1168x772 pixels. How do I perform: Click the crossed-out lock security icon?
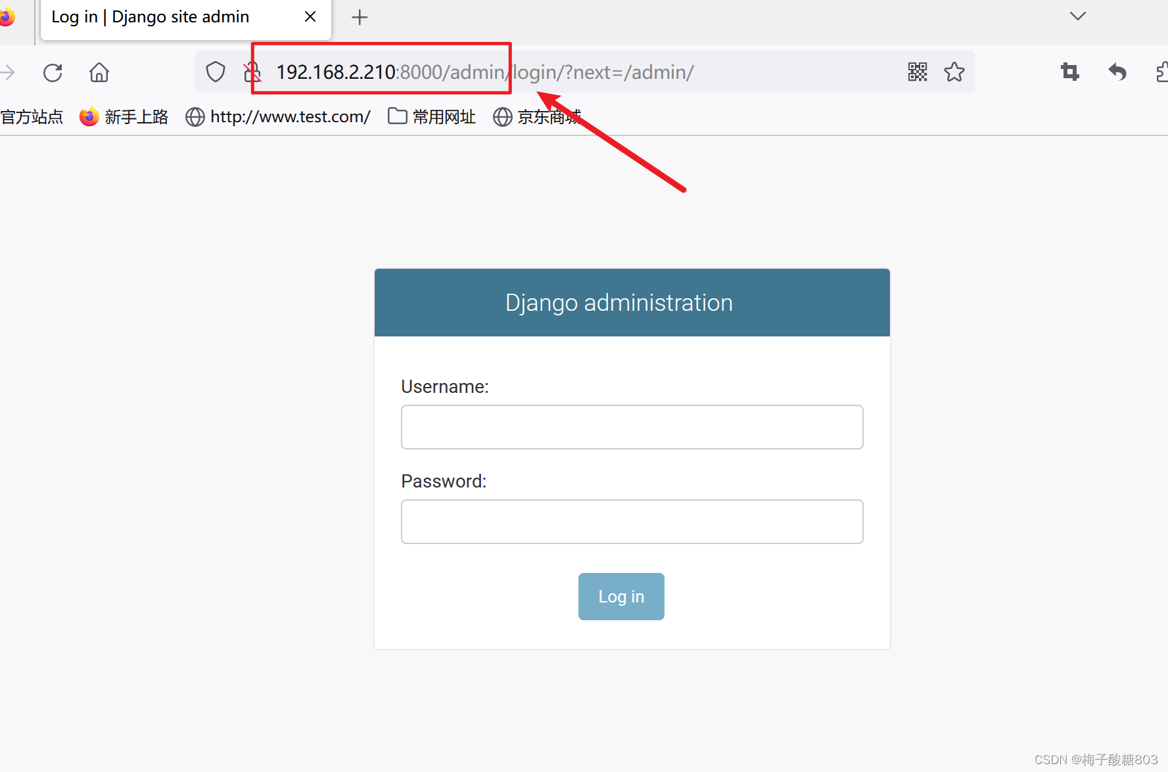(x=252, y=72)
